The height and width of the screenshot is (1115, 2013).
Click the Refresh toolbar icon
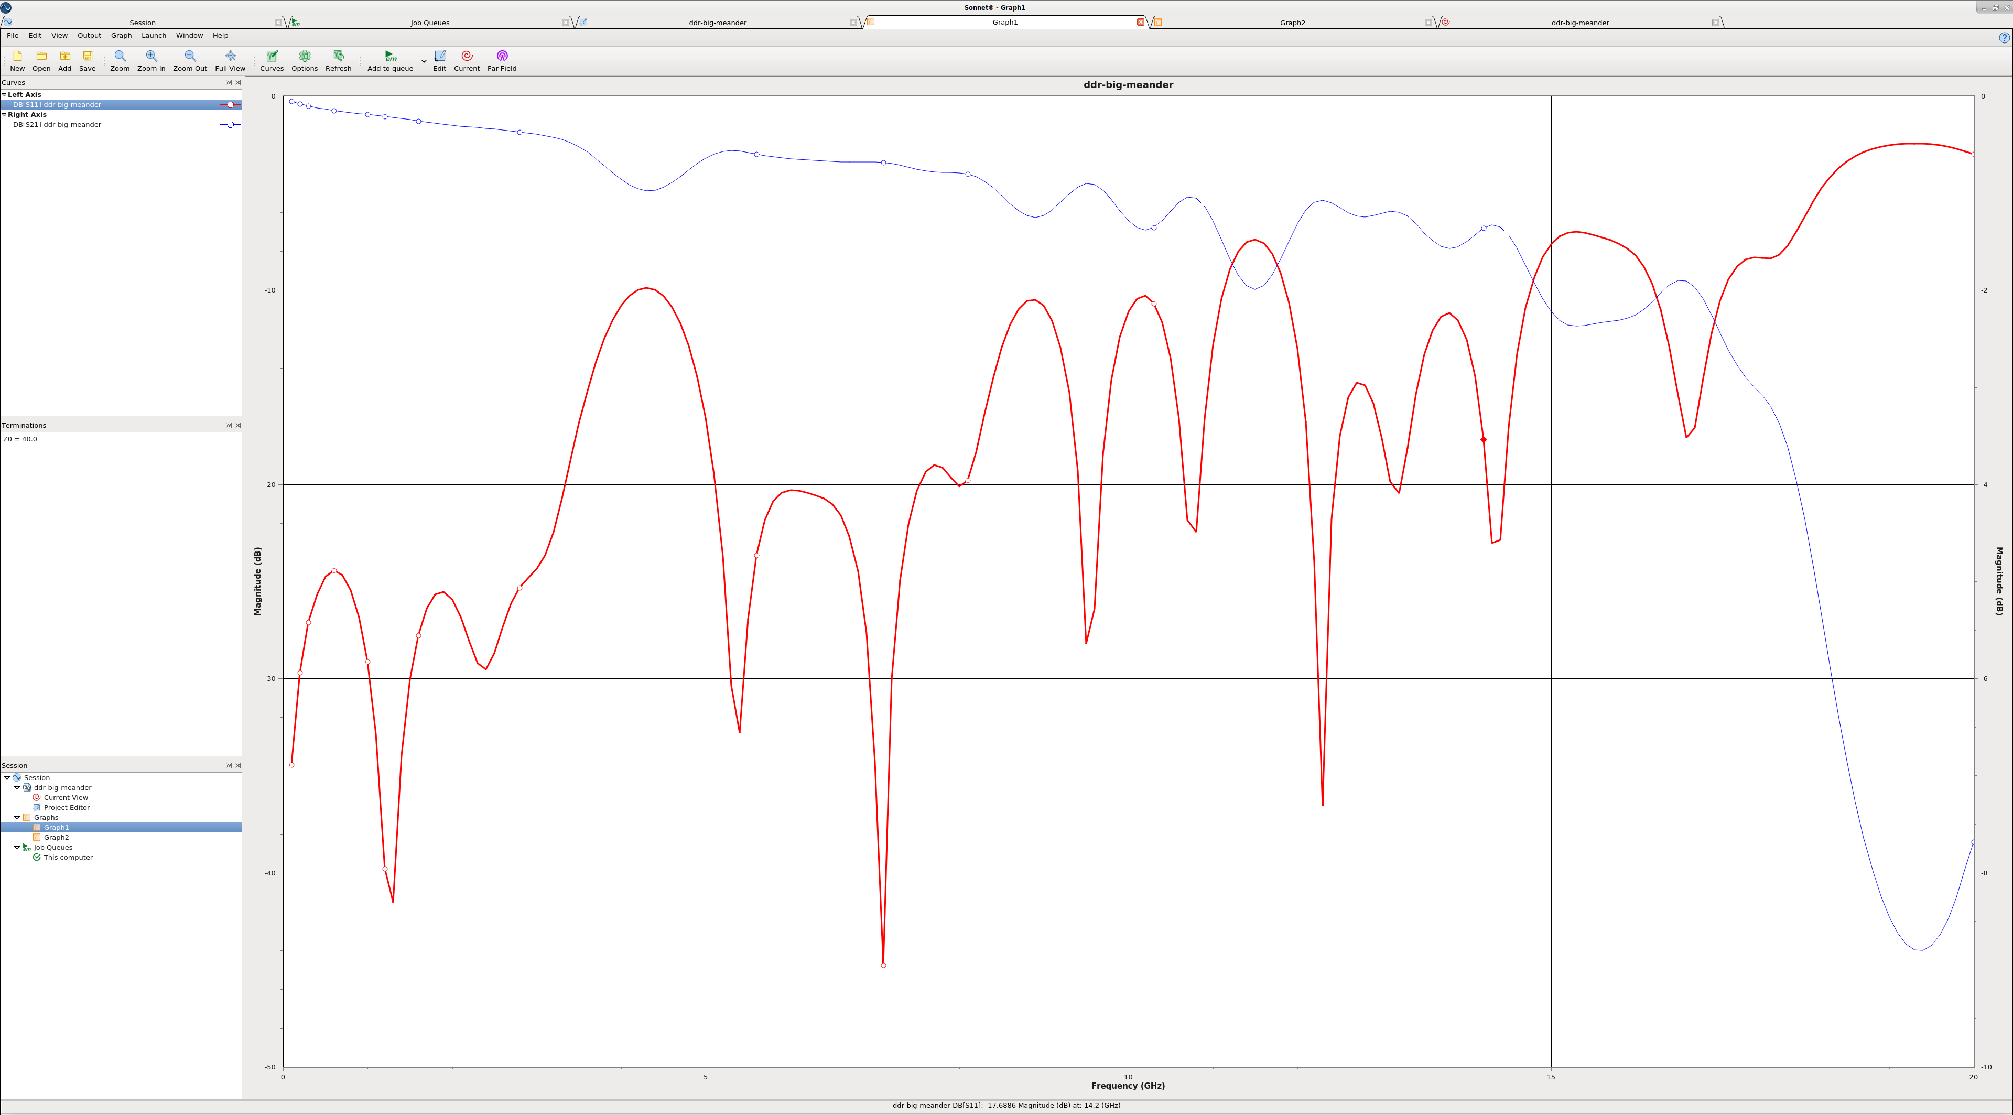(338, 56)
